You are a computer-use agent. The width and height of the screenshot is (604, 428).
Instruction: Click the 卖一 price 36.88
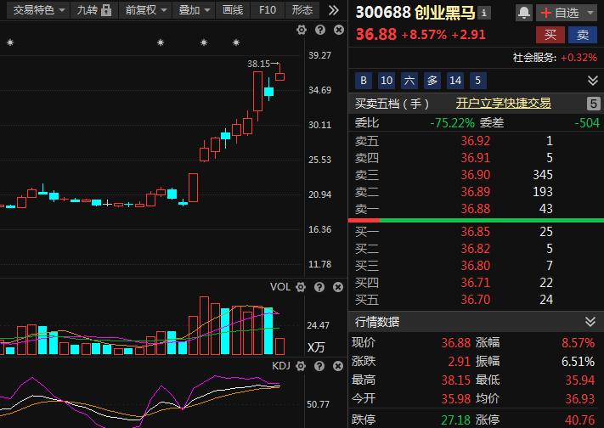pyautogui.click(x=476, y=209)
